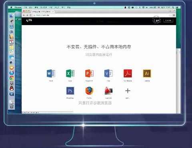Launch the Excel app icon

pos(70,73)
